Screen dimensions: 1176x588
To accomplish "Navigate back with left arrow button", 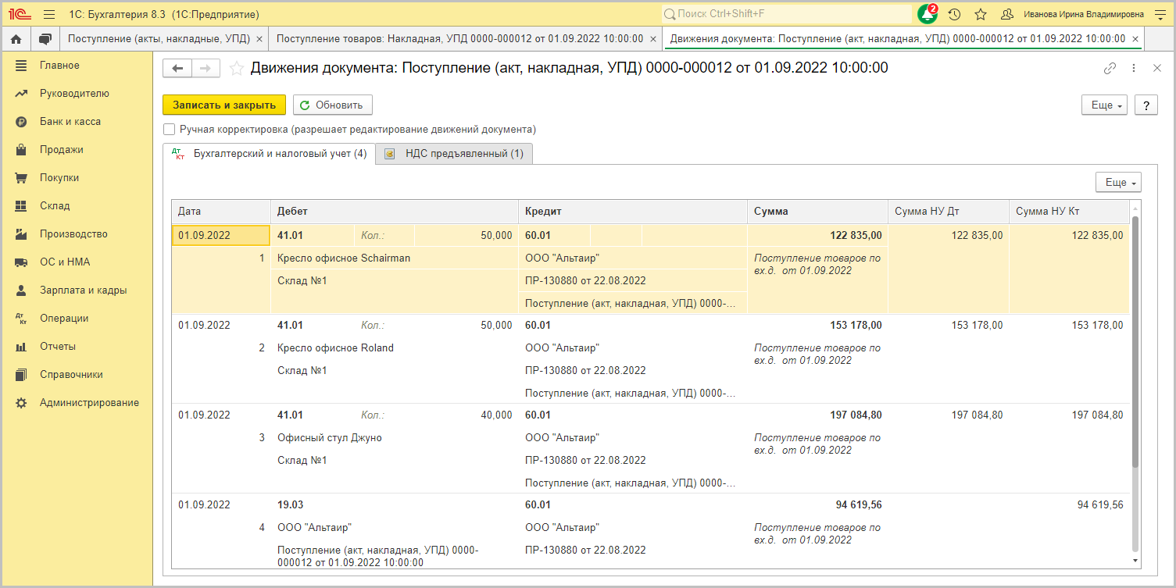I will pyautogui.click(x=177, y=69).
